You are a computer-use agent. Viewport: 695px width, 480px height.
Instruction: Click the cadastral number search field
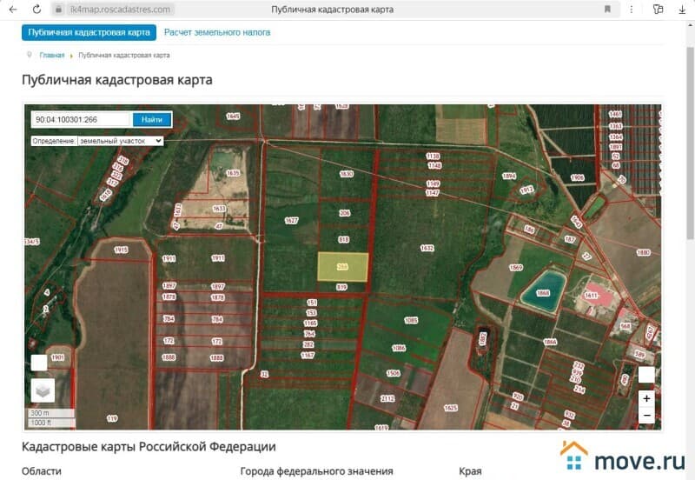[81, 119]
